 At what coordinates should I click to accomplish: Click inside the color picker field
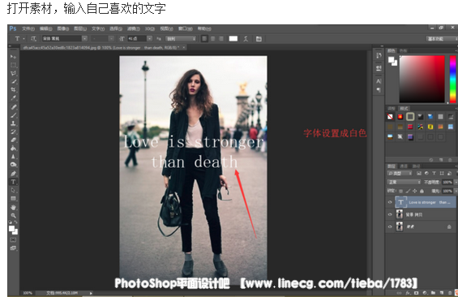[x=422, y=79]
